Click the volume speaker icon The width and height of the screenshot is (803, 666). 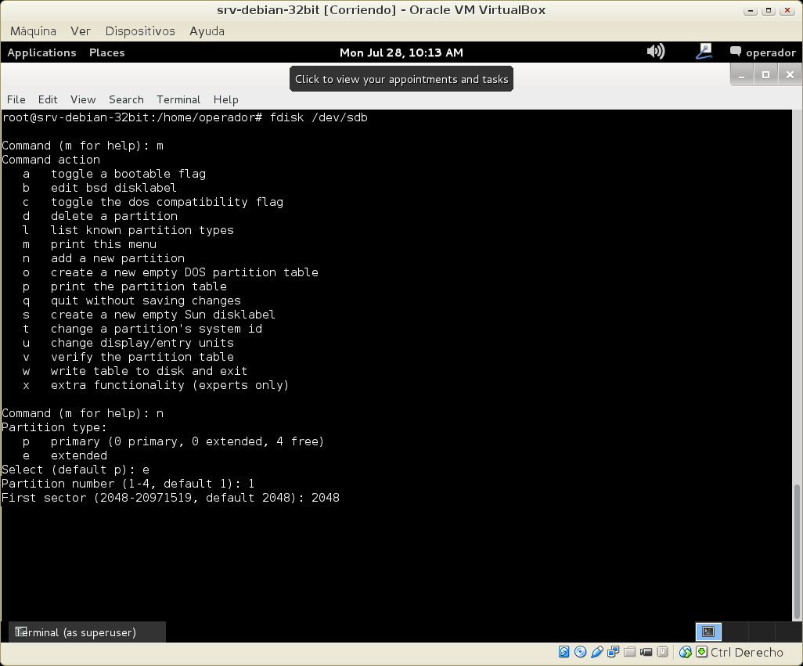point(655,52)
